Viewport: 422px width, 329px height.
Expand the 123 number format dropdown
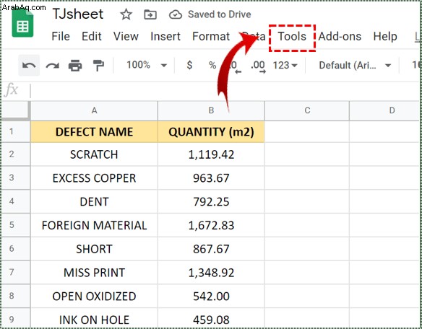(285, 65)
